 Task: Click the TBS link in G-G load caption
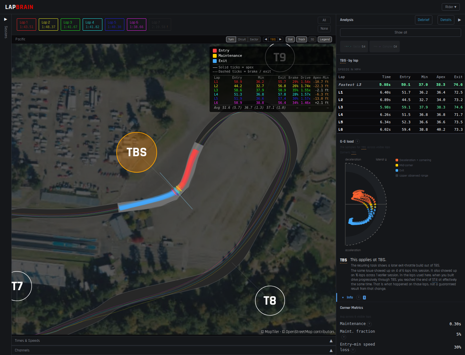click(x=364, y=147)
